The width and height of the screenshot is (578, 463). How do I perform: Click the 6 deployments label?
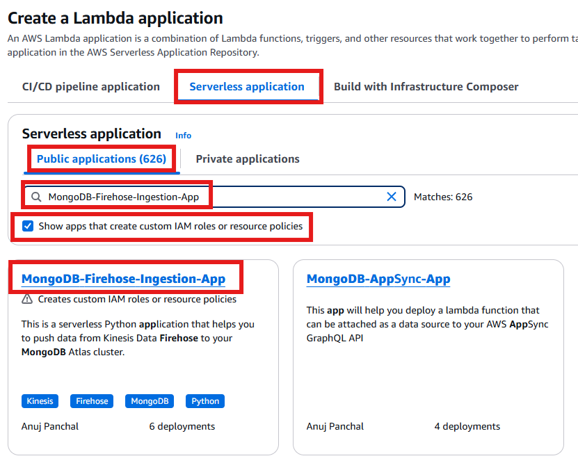point(182,426)
